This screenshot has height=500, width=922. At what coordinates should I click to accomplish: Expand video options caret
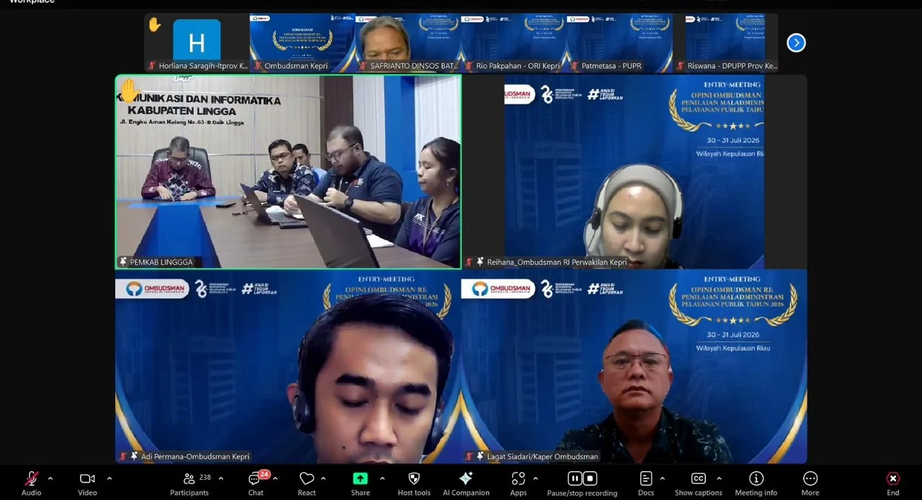(109, 478)
